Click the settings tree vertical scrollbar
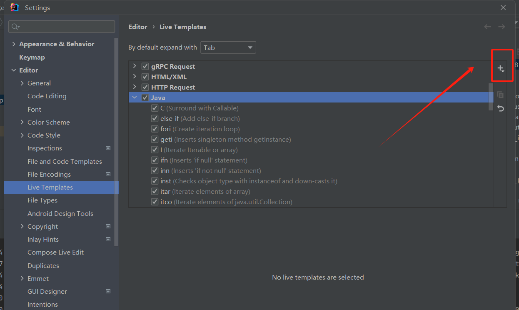The width and height of the screenshot is (519, 310). [117, 142]
